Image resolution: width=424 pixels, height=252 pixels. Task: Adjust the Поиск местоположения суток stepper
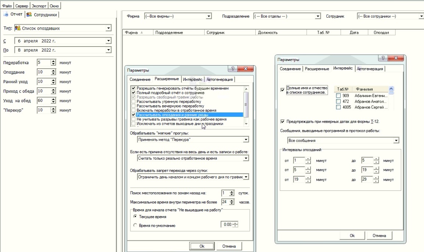click(232, 193)
